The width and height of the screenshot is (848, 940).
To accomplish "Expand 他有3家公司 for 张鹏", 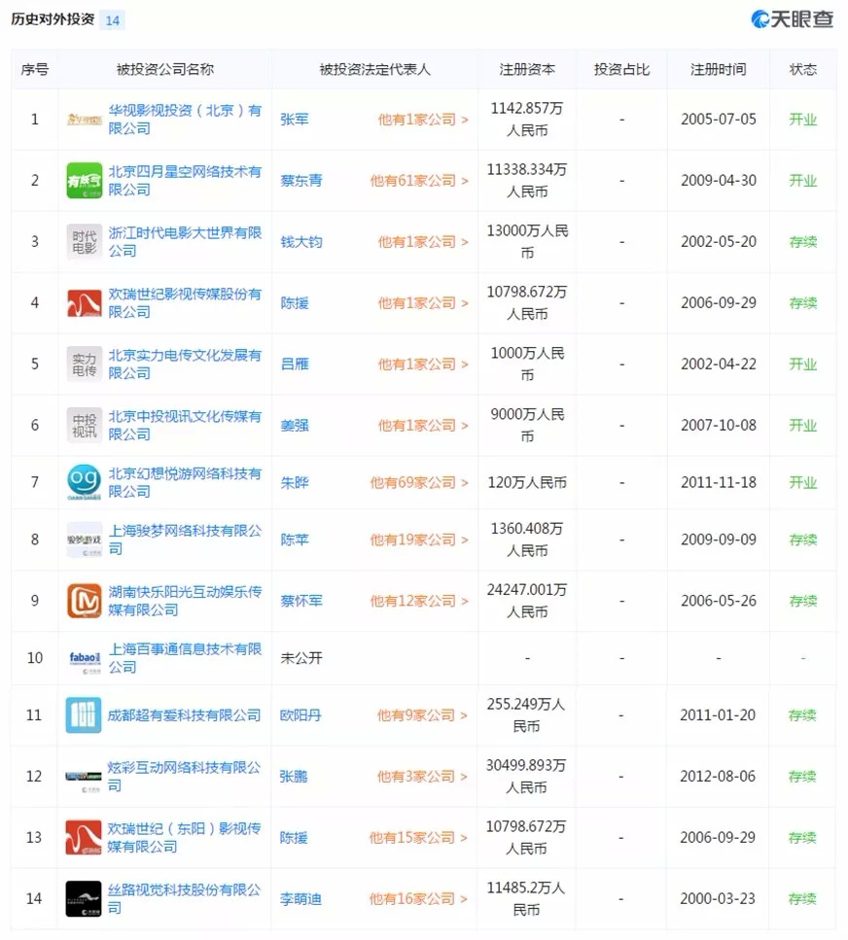I will click(422, 777).
